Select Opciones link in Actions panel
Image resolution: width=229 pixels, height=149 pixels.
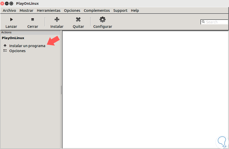[x=17, y=51]
